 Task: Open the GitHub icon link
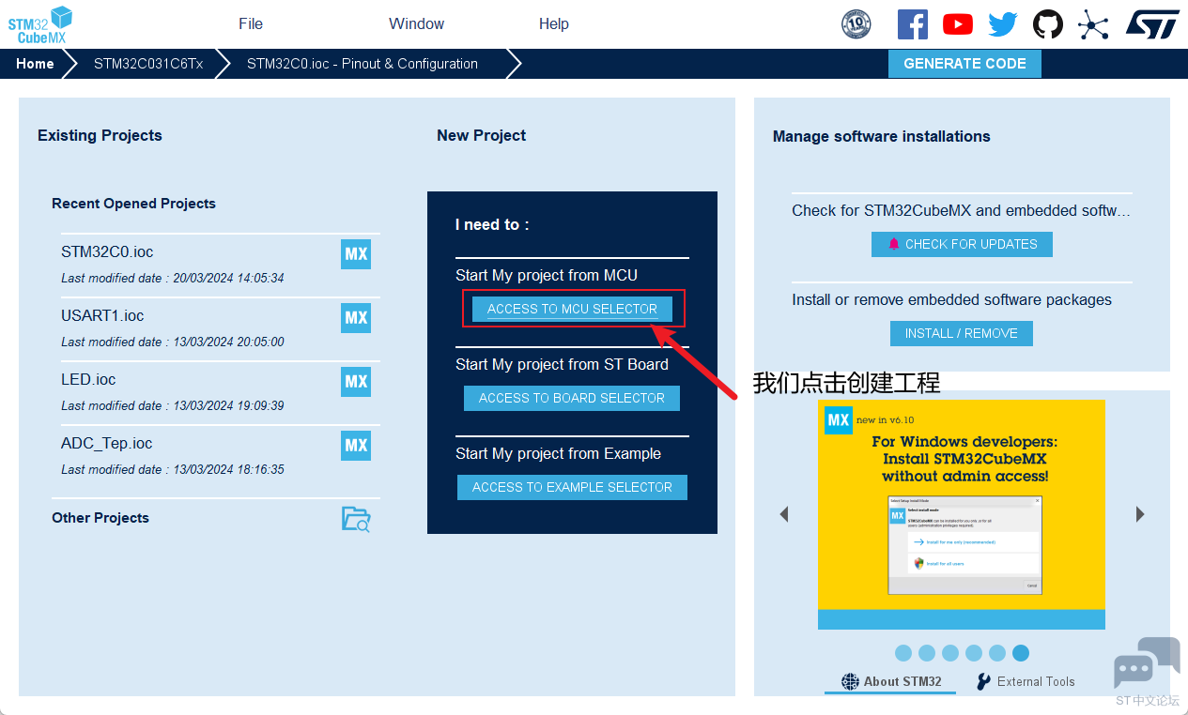[1048, 24]
